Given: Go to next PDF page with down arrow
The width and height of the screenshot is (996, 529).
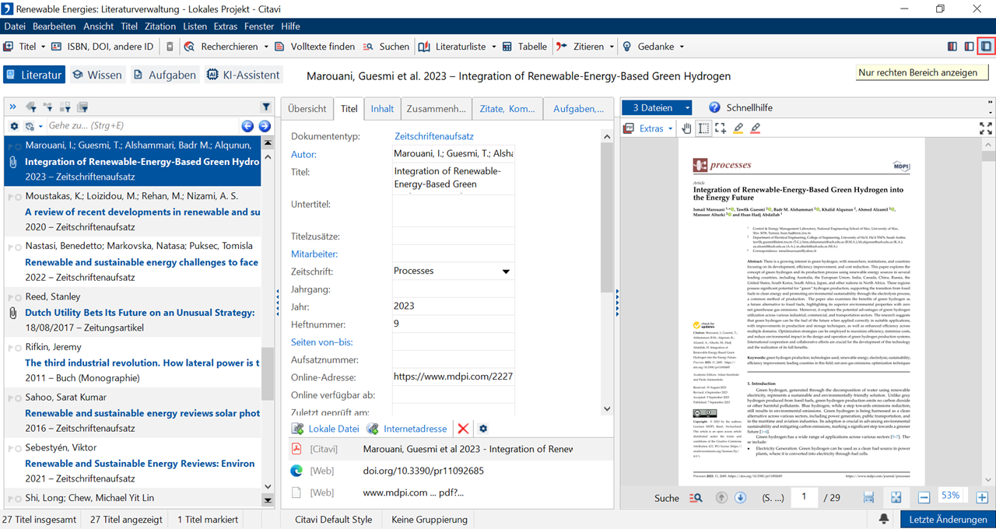Looking at the screenshot, I should (741, 498).
